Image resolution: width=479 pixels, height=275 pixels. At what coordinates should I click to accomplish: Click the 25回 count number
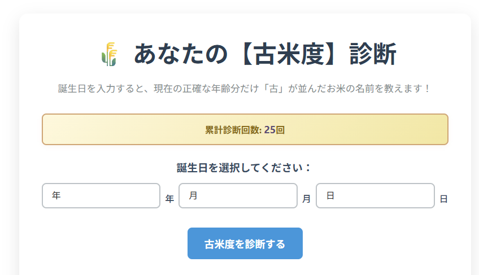[275, 130]
